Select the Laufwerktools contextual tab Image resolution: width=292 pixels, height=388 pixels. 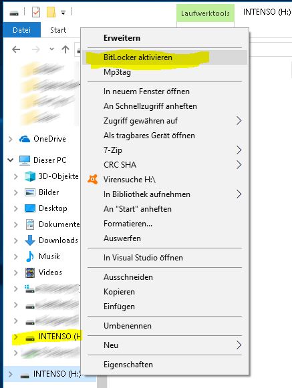click(205, 13)
